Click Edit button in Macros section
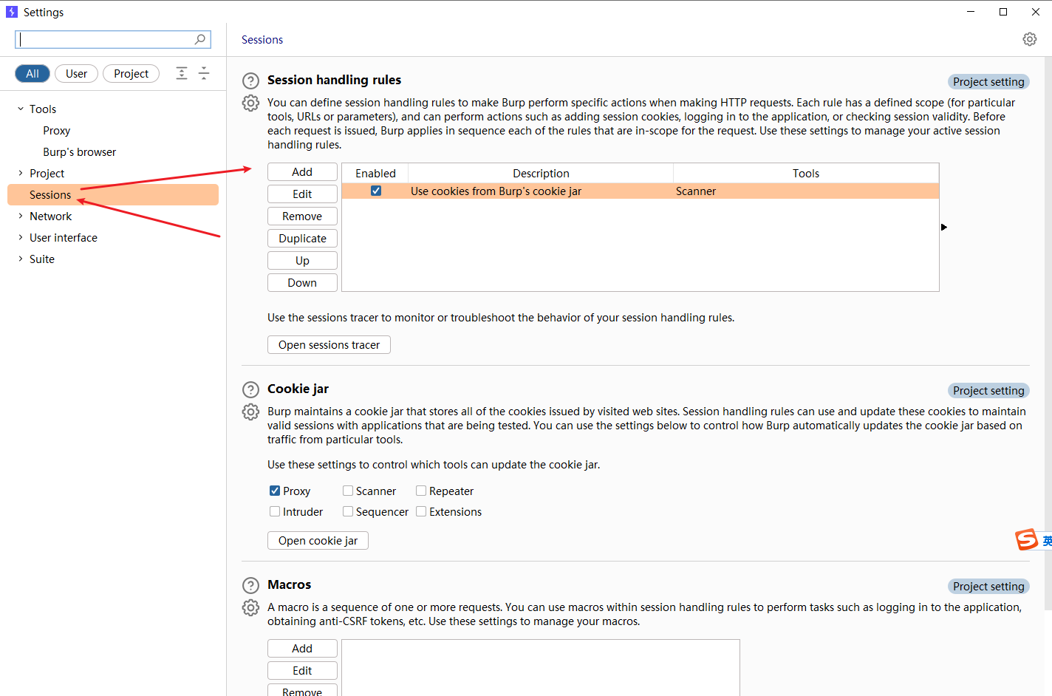This screenshot has height=696, width=1052. [x=302, y=671]
